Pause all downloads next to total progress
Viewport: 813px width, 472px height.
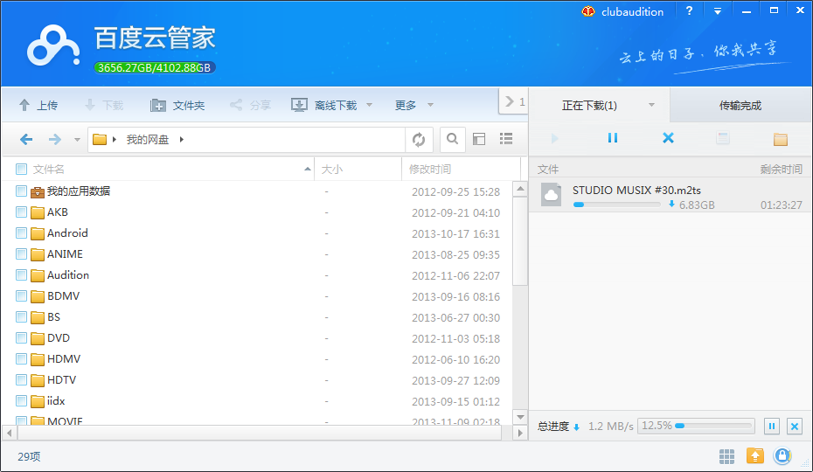(x=772, y=427)
